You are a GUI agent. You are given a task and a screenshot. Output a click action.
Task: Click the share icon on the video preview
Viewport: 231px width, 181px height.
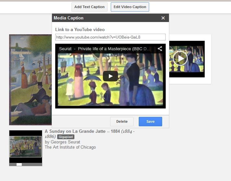(x=160, y=49)
